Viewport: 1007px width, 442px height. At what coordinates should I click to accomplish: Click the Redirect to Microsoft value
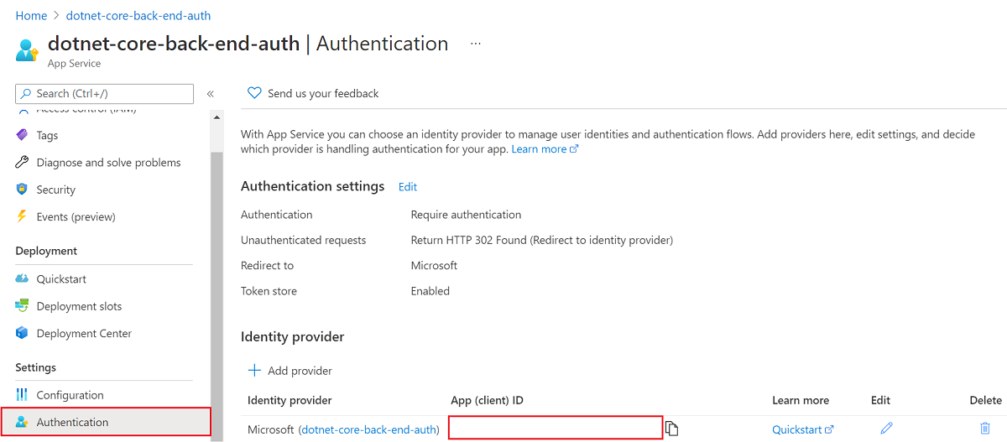(434, 265)
